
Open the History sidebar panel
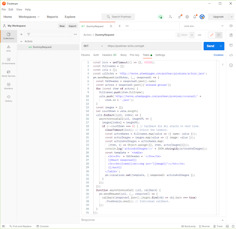click(x=8, y=99)
